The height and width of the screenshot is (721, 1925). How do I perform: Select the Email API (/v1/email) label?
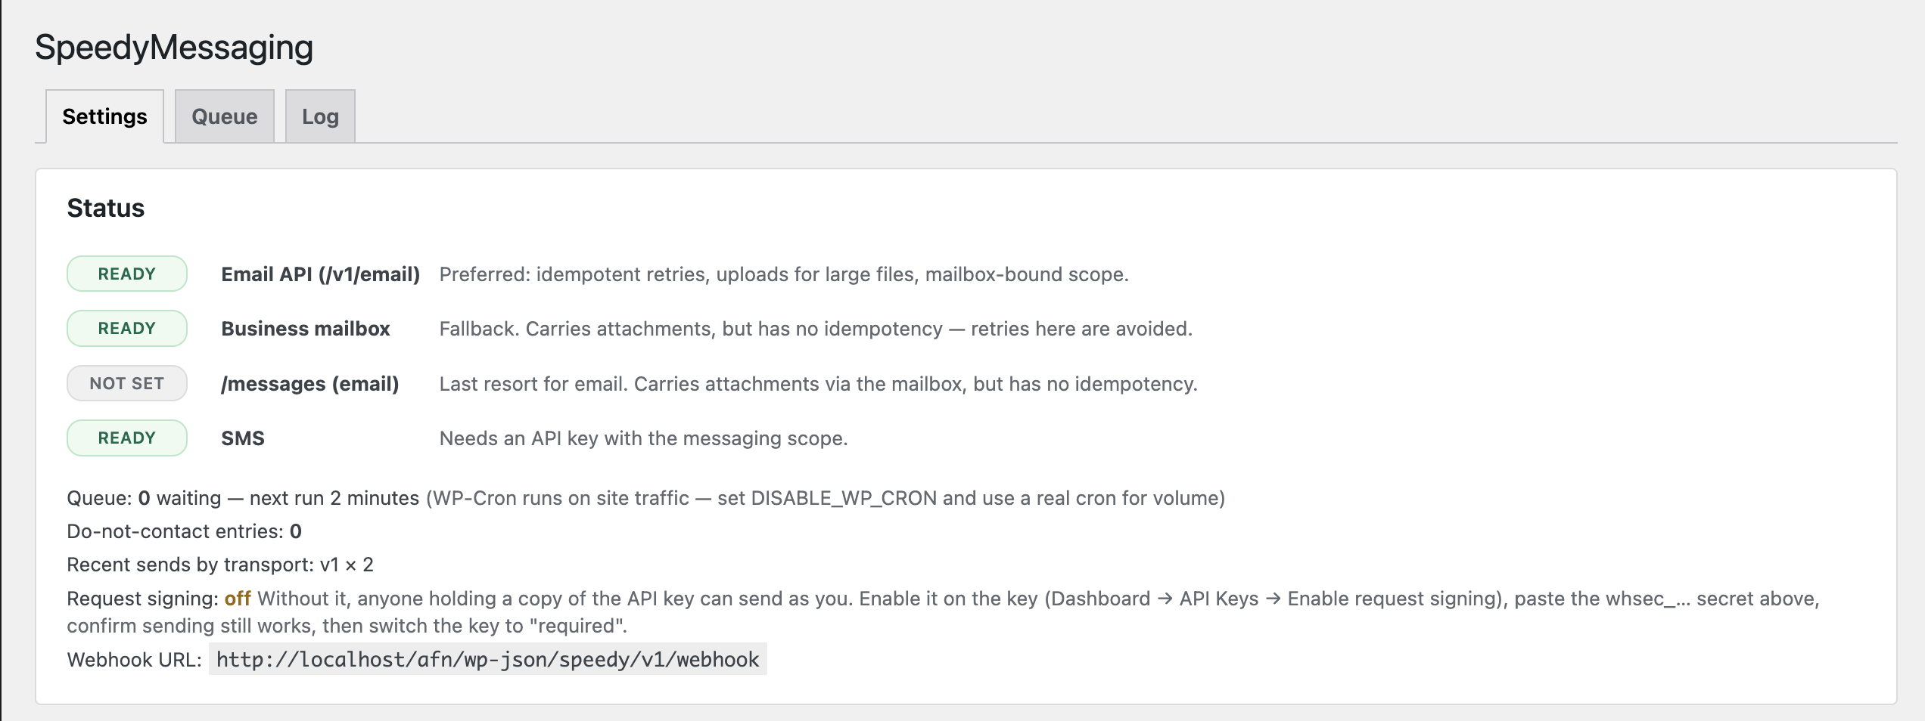(x=320, y=274)
